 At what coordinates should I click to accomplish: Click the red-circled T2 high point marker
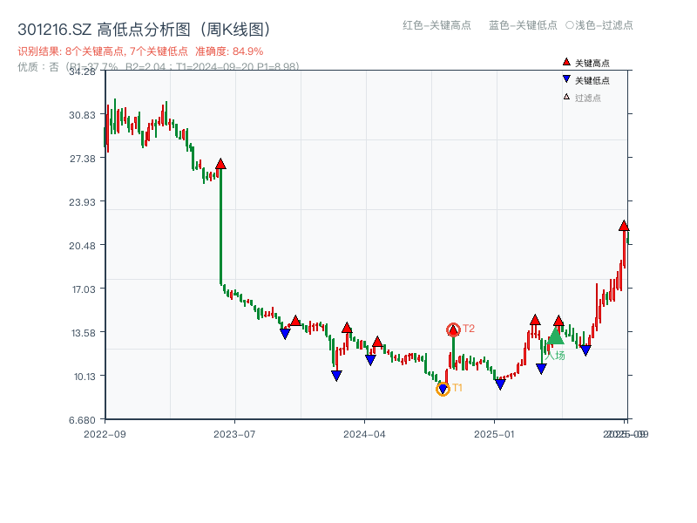pos(453,329)
